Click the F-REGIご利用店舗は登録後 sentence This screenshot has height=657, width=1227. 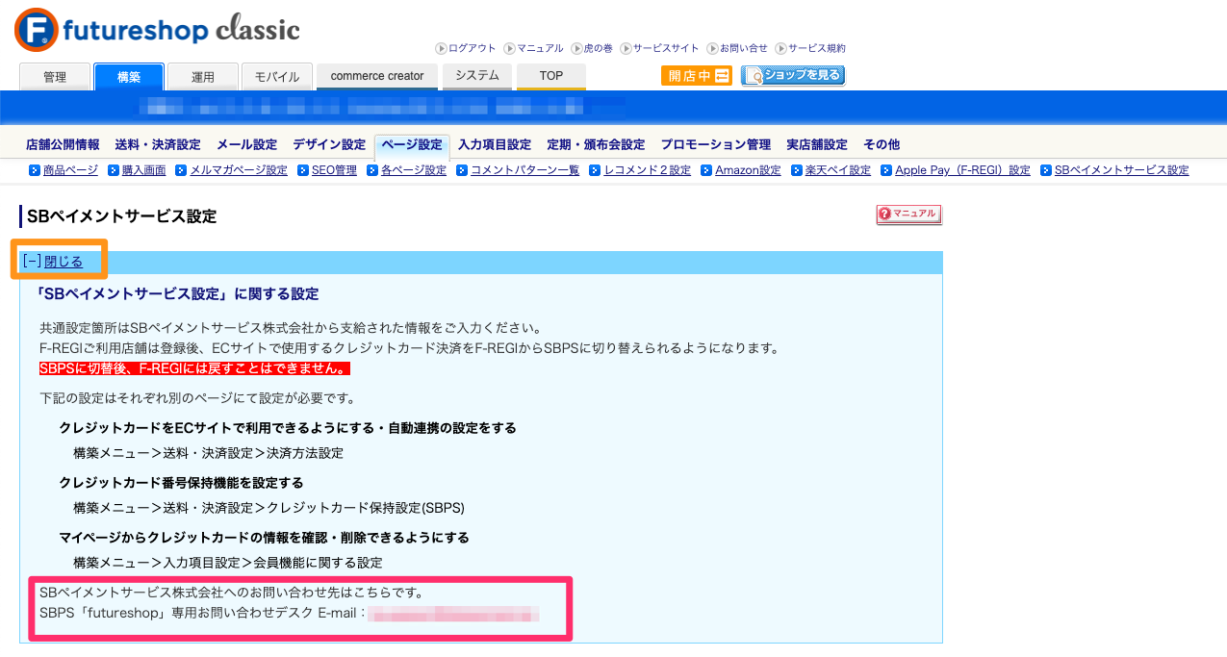click(409, 347)
